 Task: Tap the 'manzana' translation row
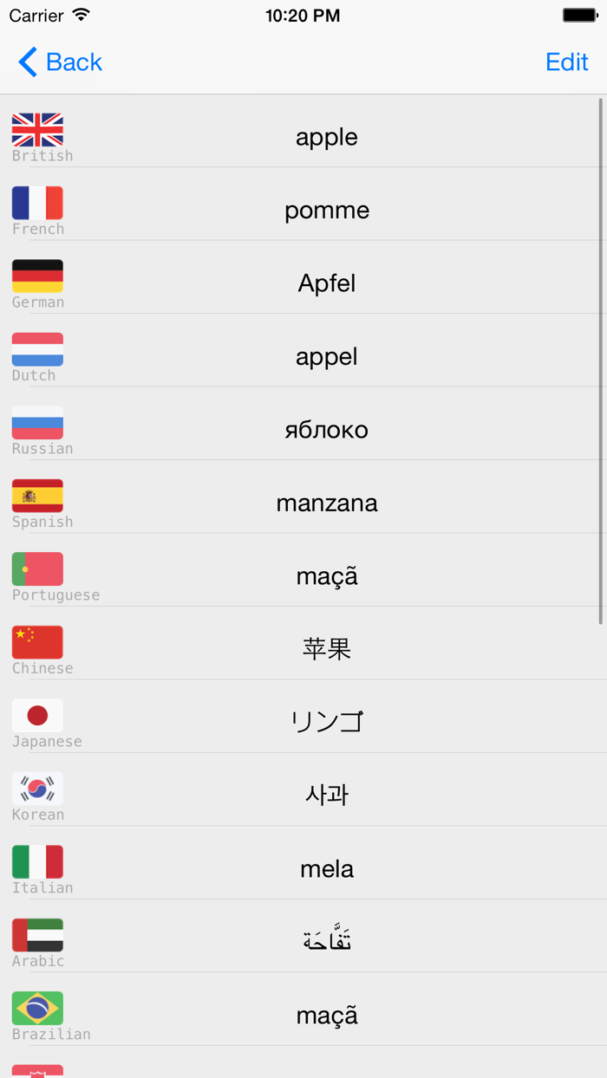[327, 503]
